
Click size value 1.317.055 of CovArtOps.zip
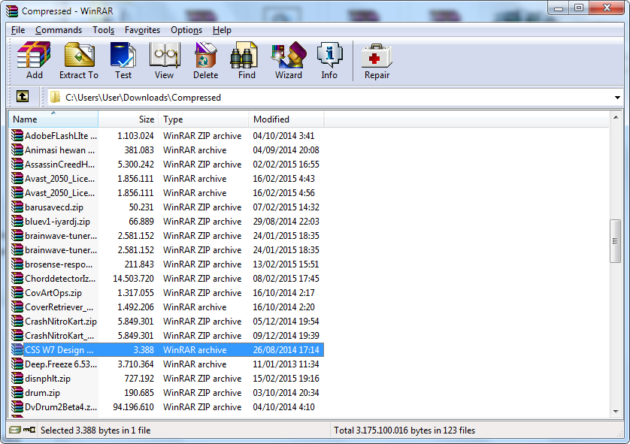coord(135,293)
